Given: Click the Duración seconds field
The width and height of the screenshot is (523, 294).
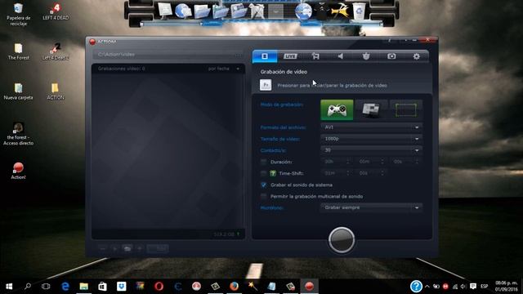Looking at the screenshot, I should point(405,162).
